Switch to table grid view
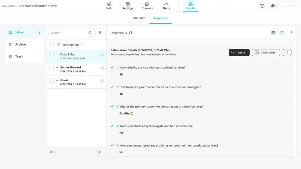301x169 pixels. coord(273,33)
